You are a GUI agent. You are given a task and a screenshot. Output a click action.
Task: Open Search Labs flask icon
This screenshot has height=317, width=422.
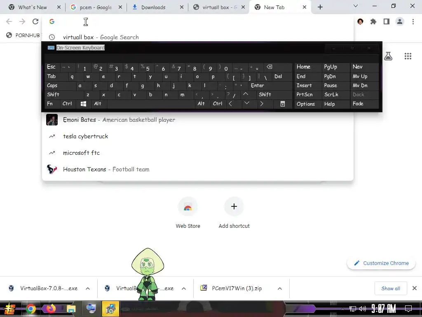(x=388, y=56)
